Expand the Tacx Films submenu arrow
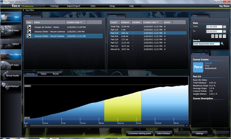Viewport: 231px width, 139px height. 20,54
